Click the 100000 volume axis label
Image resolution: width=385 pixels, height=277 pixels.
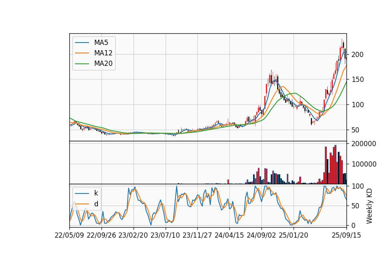pyautogui.click(x=364, y=164)
